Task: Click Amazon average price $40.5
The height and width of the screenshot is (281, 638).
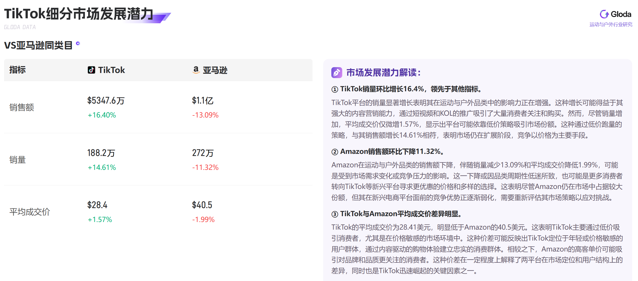Action: point(202,205)
